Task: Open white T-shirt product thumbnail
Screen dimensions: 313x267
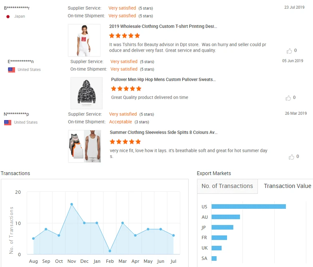Action: [x=84, y=40]
